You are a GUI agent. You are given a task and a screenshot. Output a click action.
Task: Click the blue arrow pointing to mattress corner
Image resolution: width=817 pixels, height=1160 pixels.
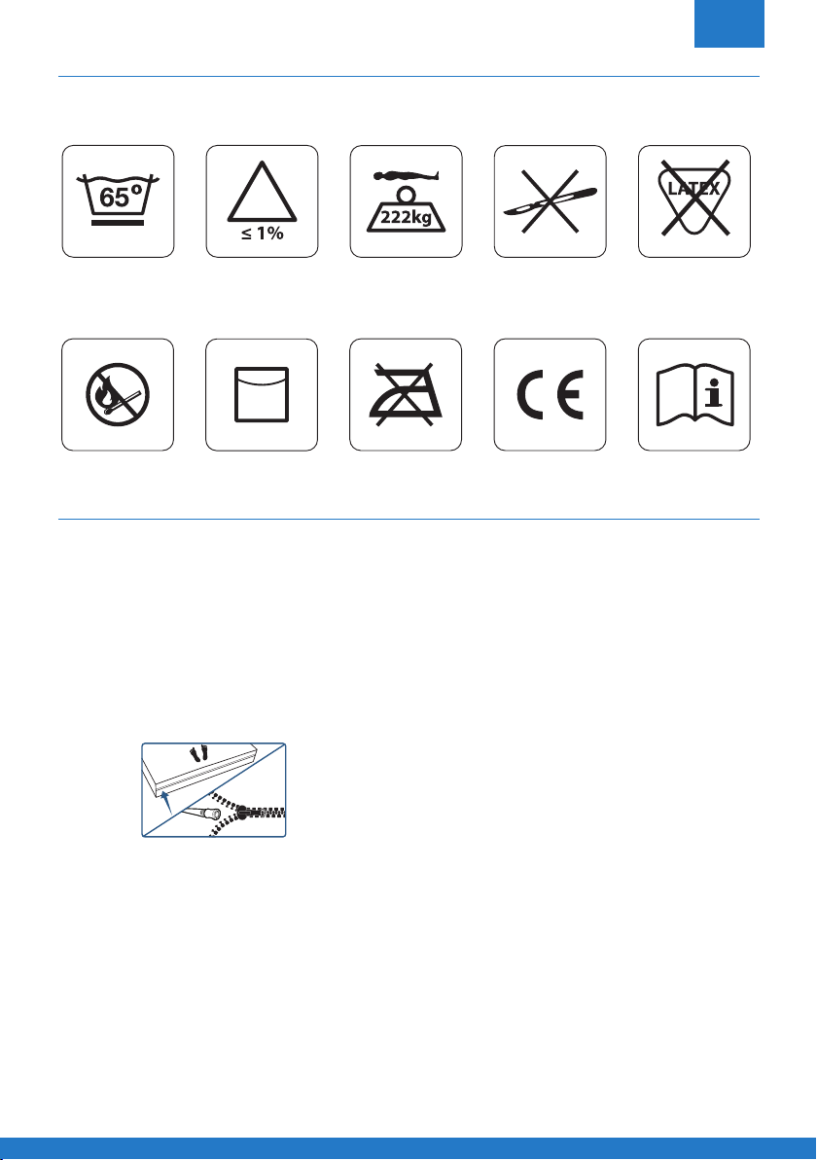(x=166, y=801)
